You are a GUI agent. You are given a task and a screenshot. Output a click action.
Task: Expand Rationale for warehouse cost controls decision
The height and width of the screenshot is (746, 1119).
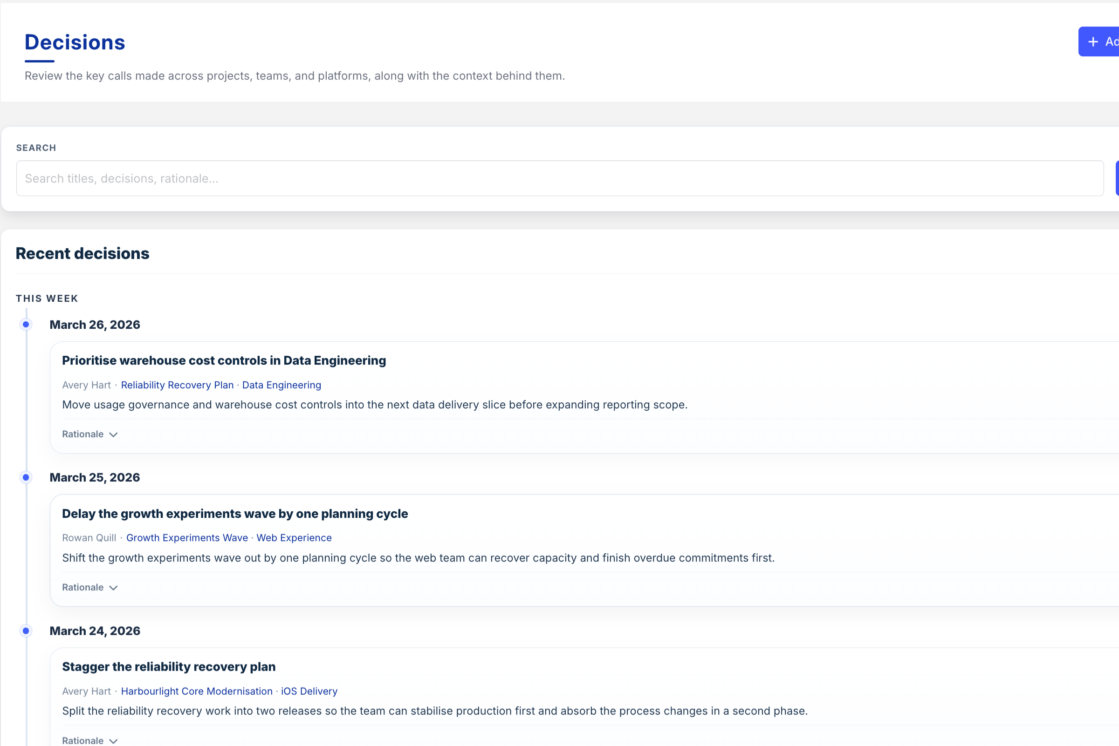pyautogui.click(x=83, y=434)
